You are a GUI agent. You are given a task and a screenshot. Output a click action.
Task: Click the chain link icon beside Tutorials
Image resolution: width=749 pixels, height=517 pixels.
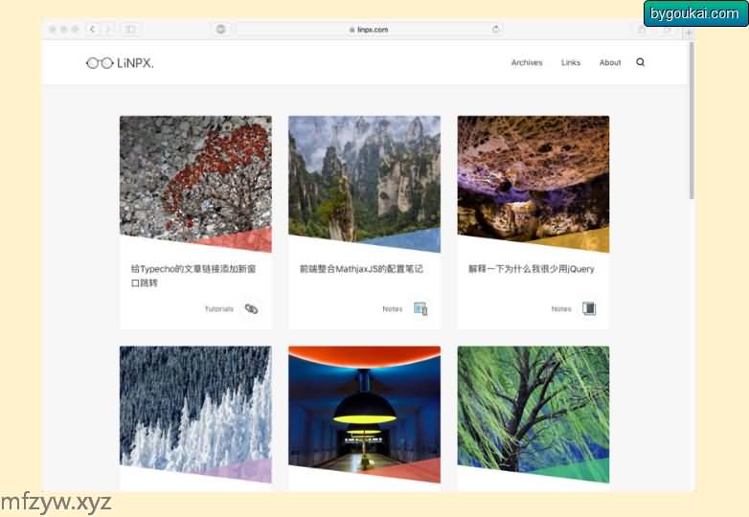[x=251, y=308]
